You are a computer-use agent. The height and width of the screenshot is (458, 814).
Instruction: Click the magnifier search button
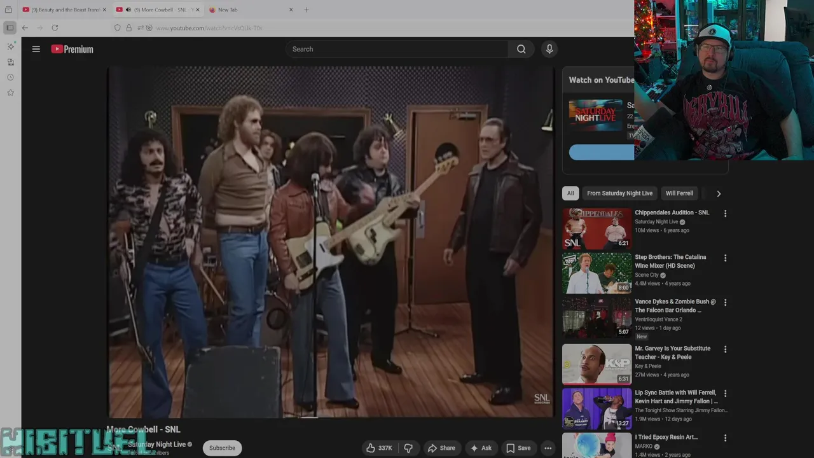click(x=521, y=49)
